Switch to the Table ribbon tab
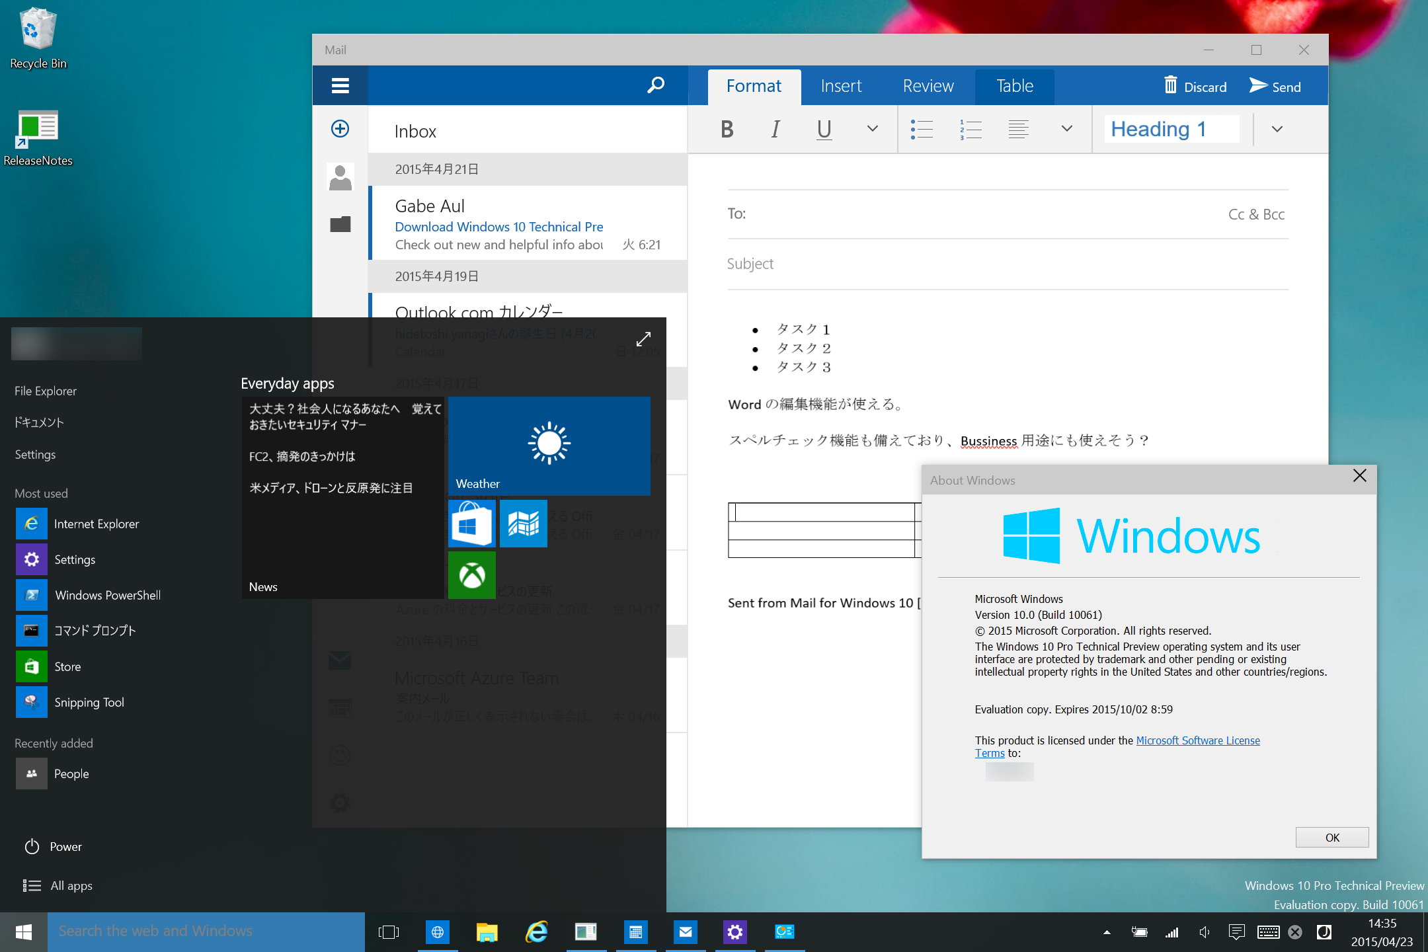The image size is (1428, 952). (1013, 86)
